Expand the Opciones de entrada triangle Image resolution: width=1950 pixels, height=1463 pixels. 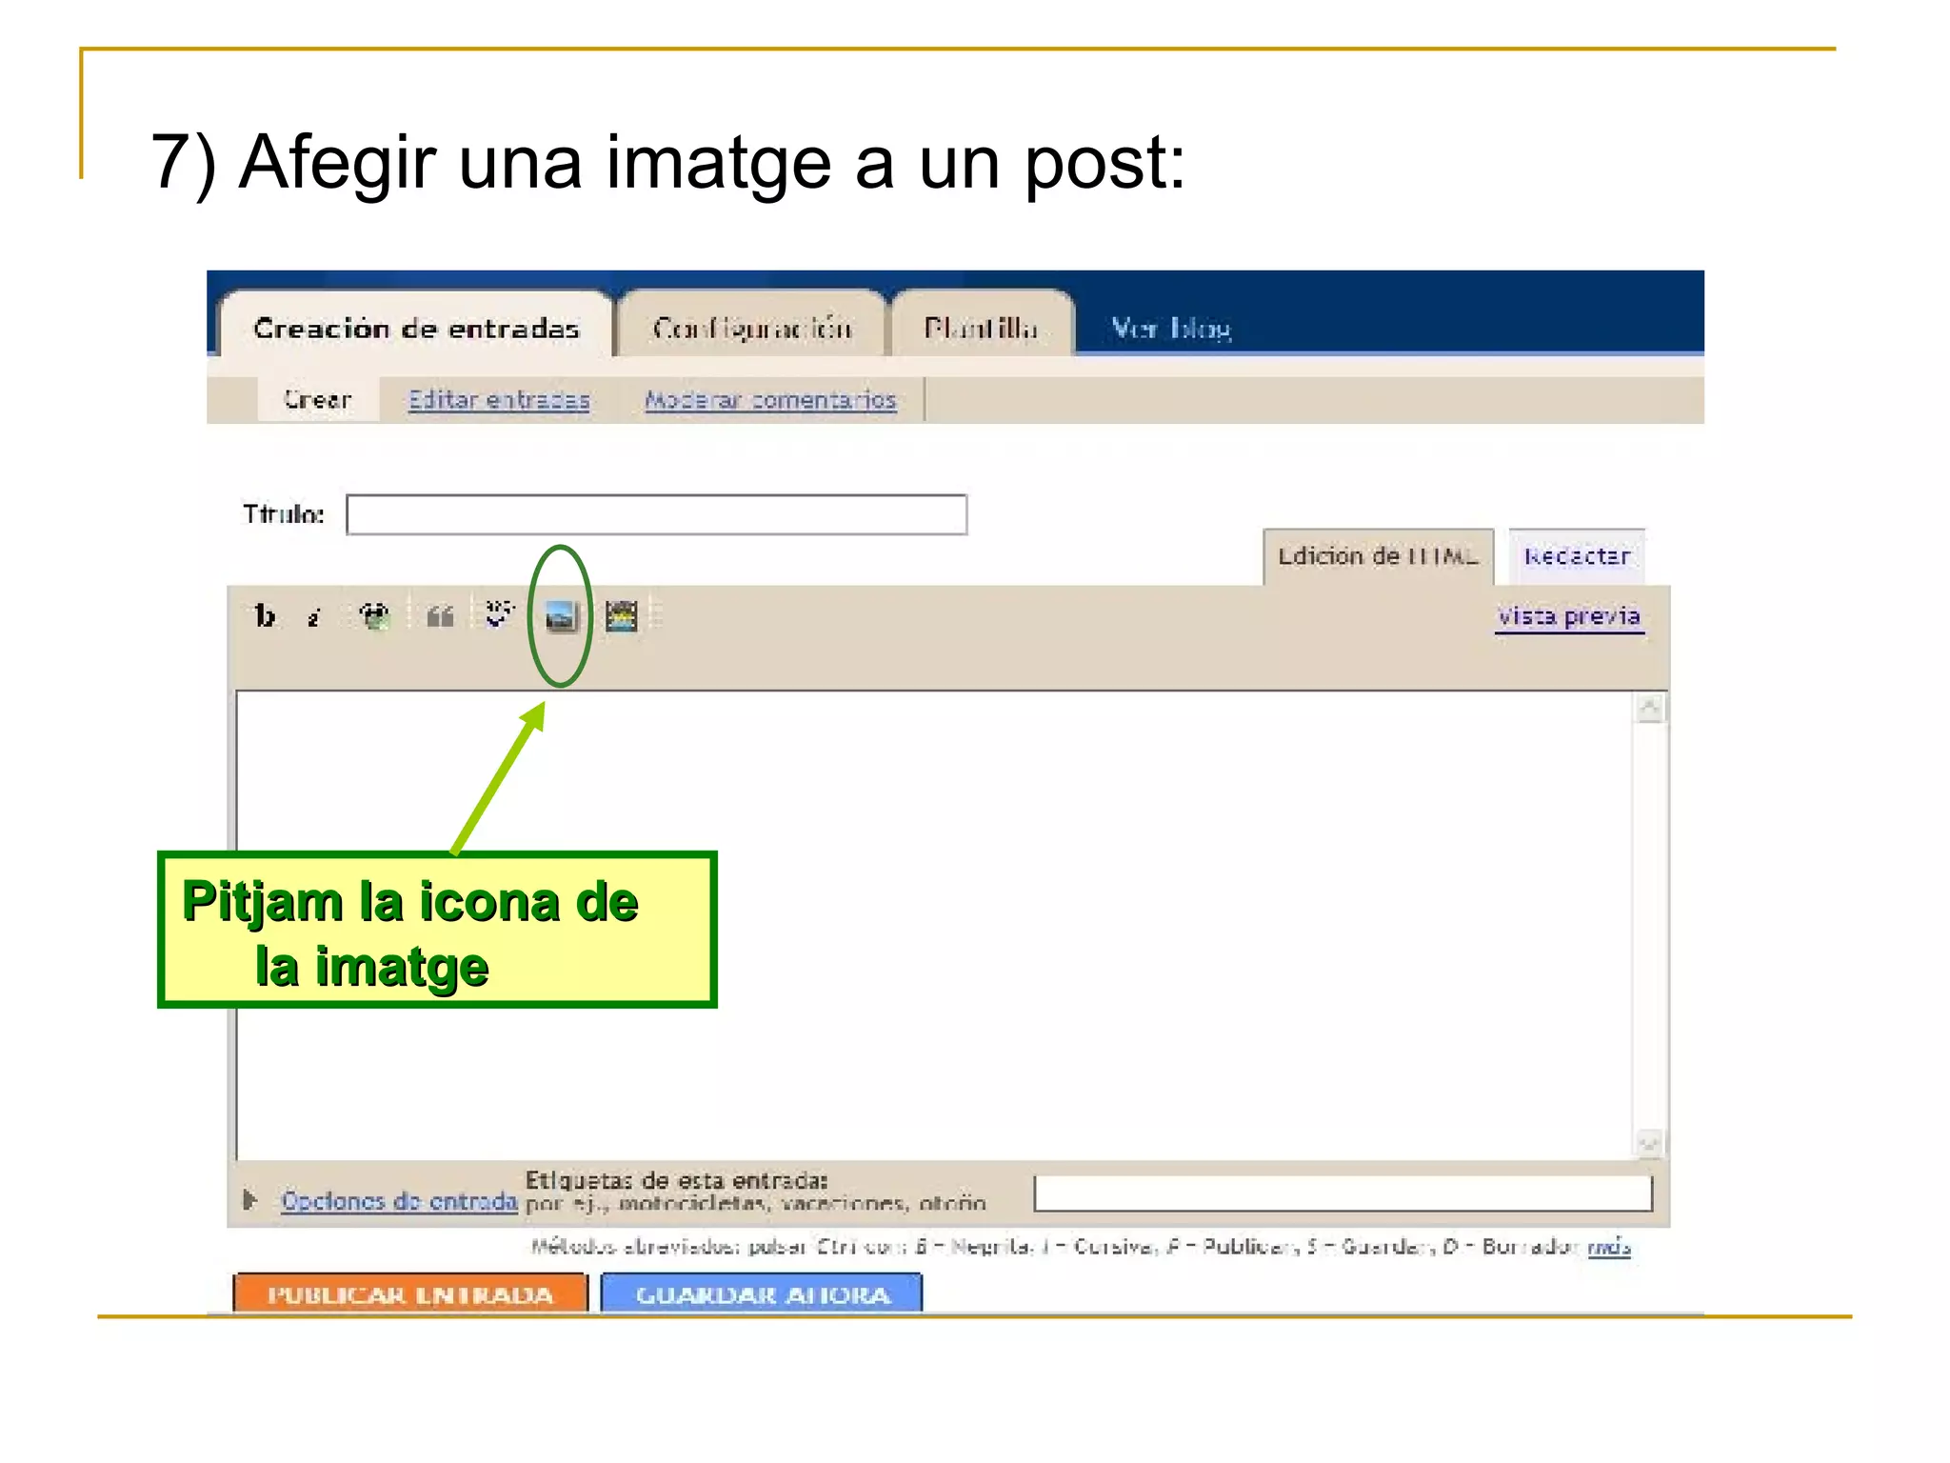[x=250, y=1199]
